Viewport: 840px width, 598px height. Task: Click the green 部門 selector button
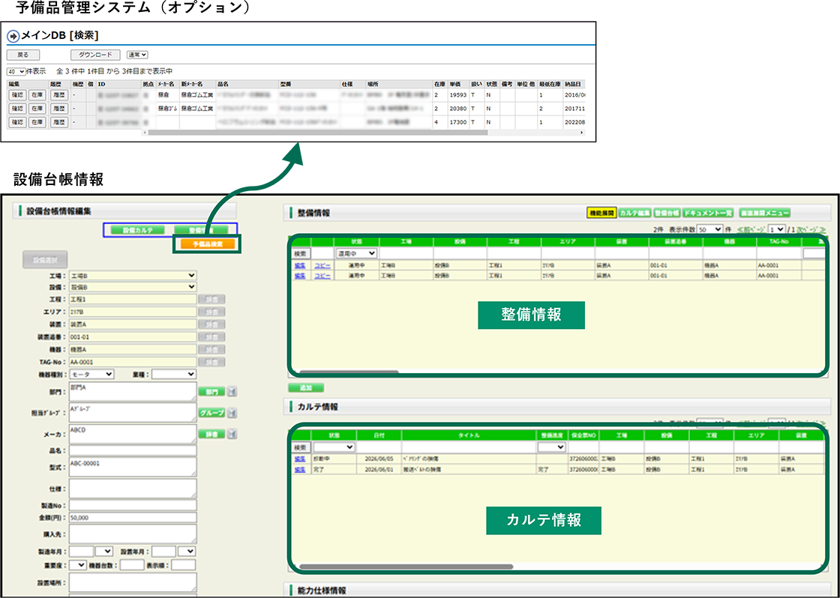point(211,392)
